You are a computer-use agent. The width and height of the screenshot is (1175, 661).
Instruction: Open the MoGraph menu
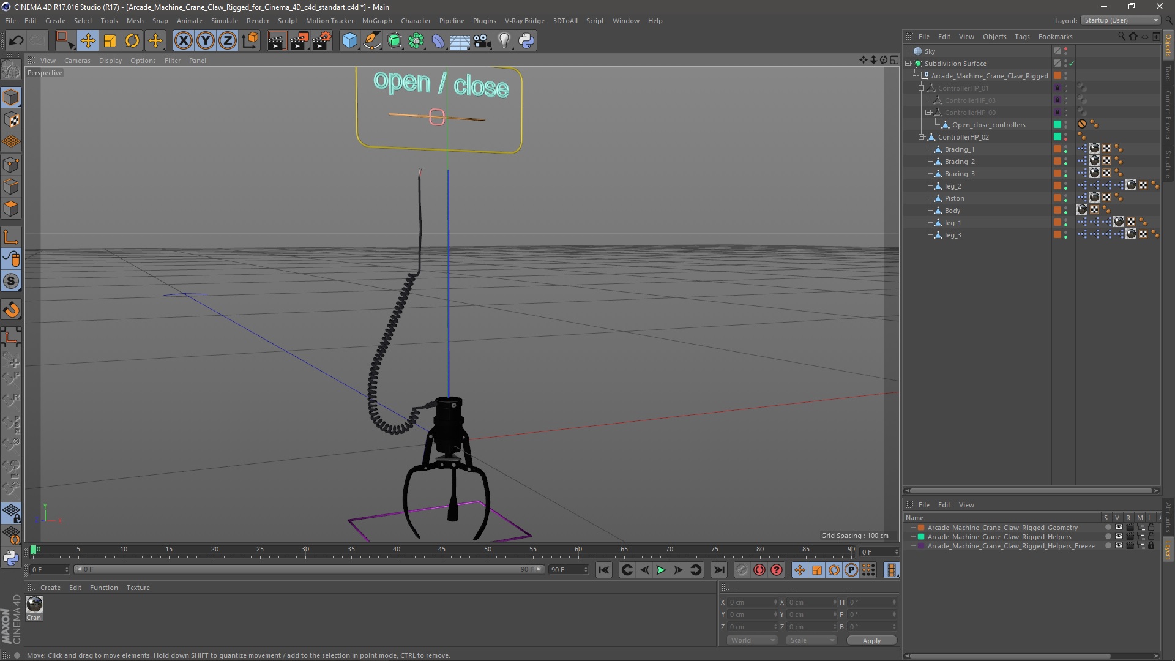(376, 21)
